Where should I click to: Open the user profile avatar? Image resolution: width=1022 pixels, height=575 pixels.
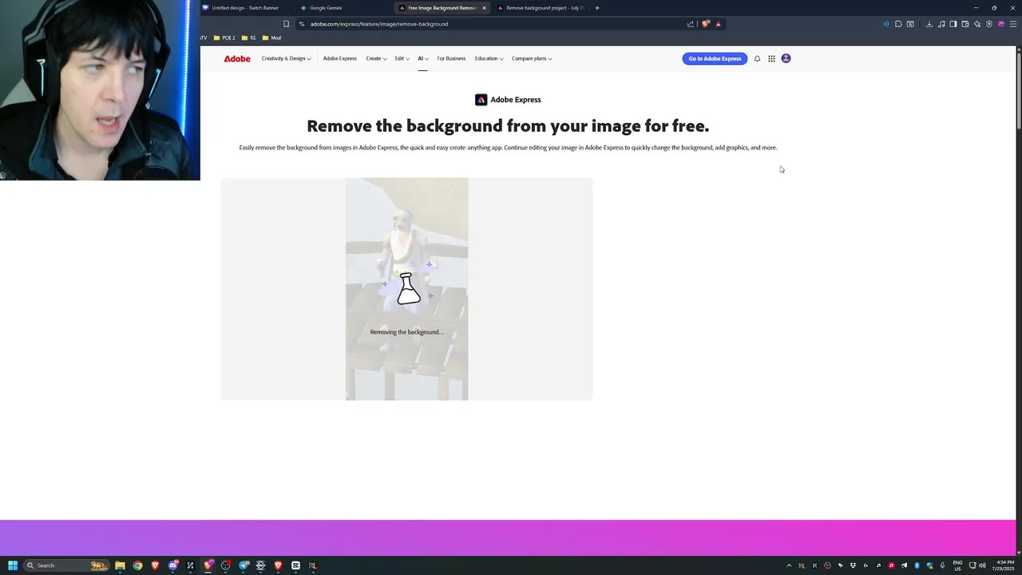click(786, 58)
